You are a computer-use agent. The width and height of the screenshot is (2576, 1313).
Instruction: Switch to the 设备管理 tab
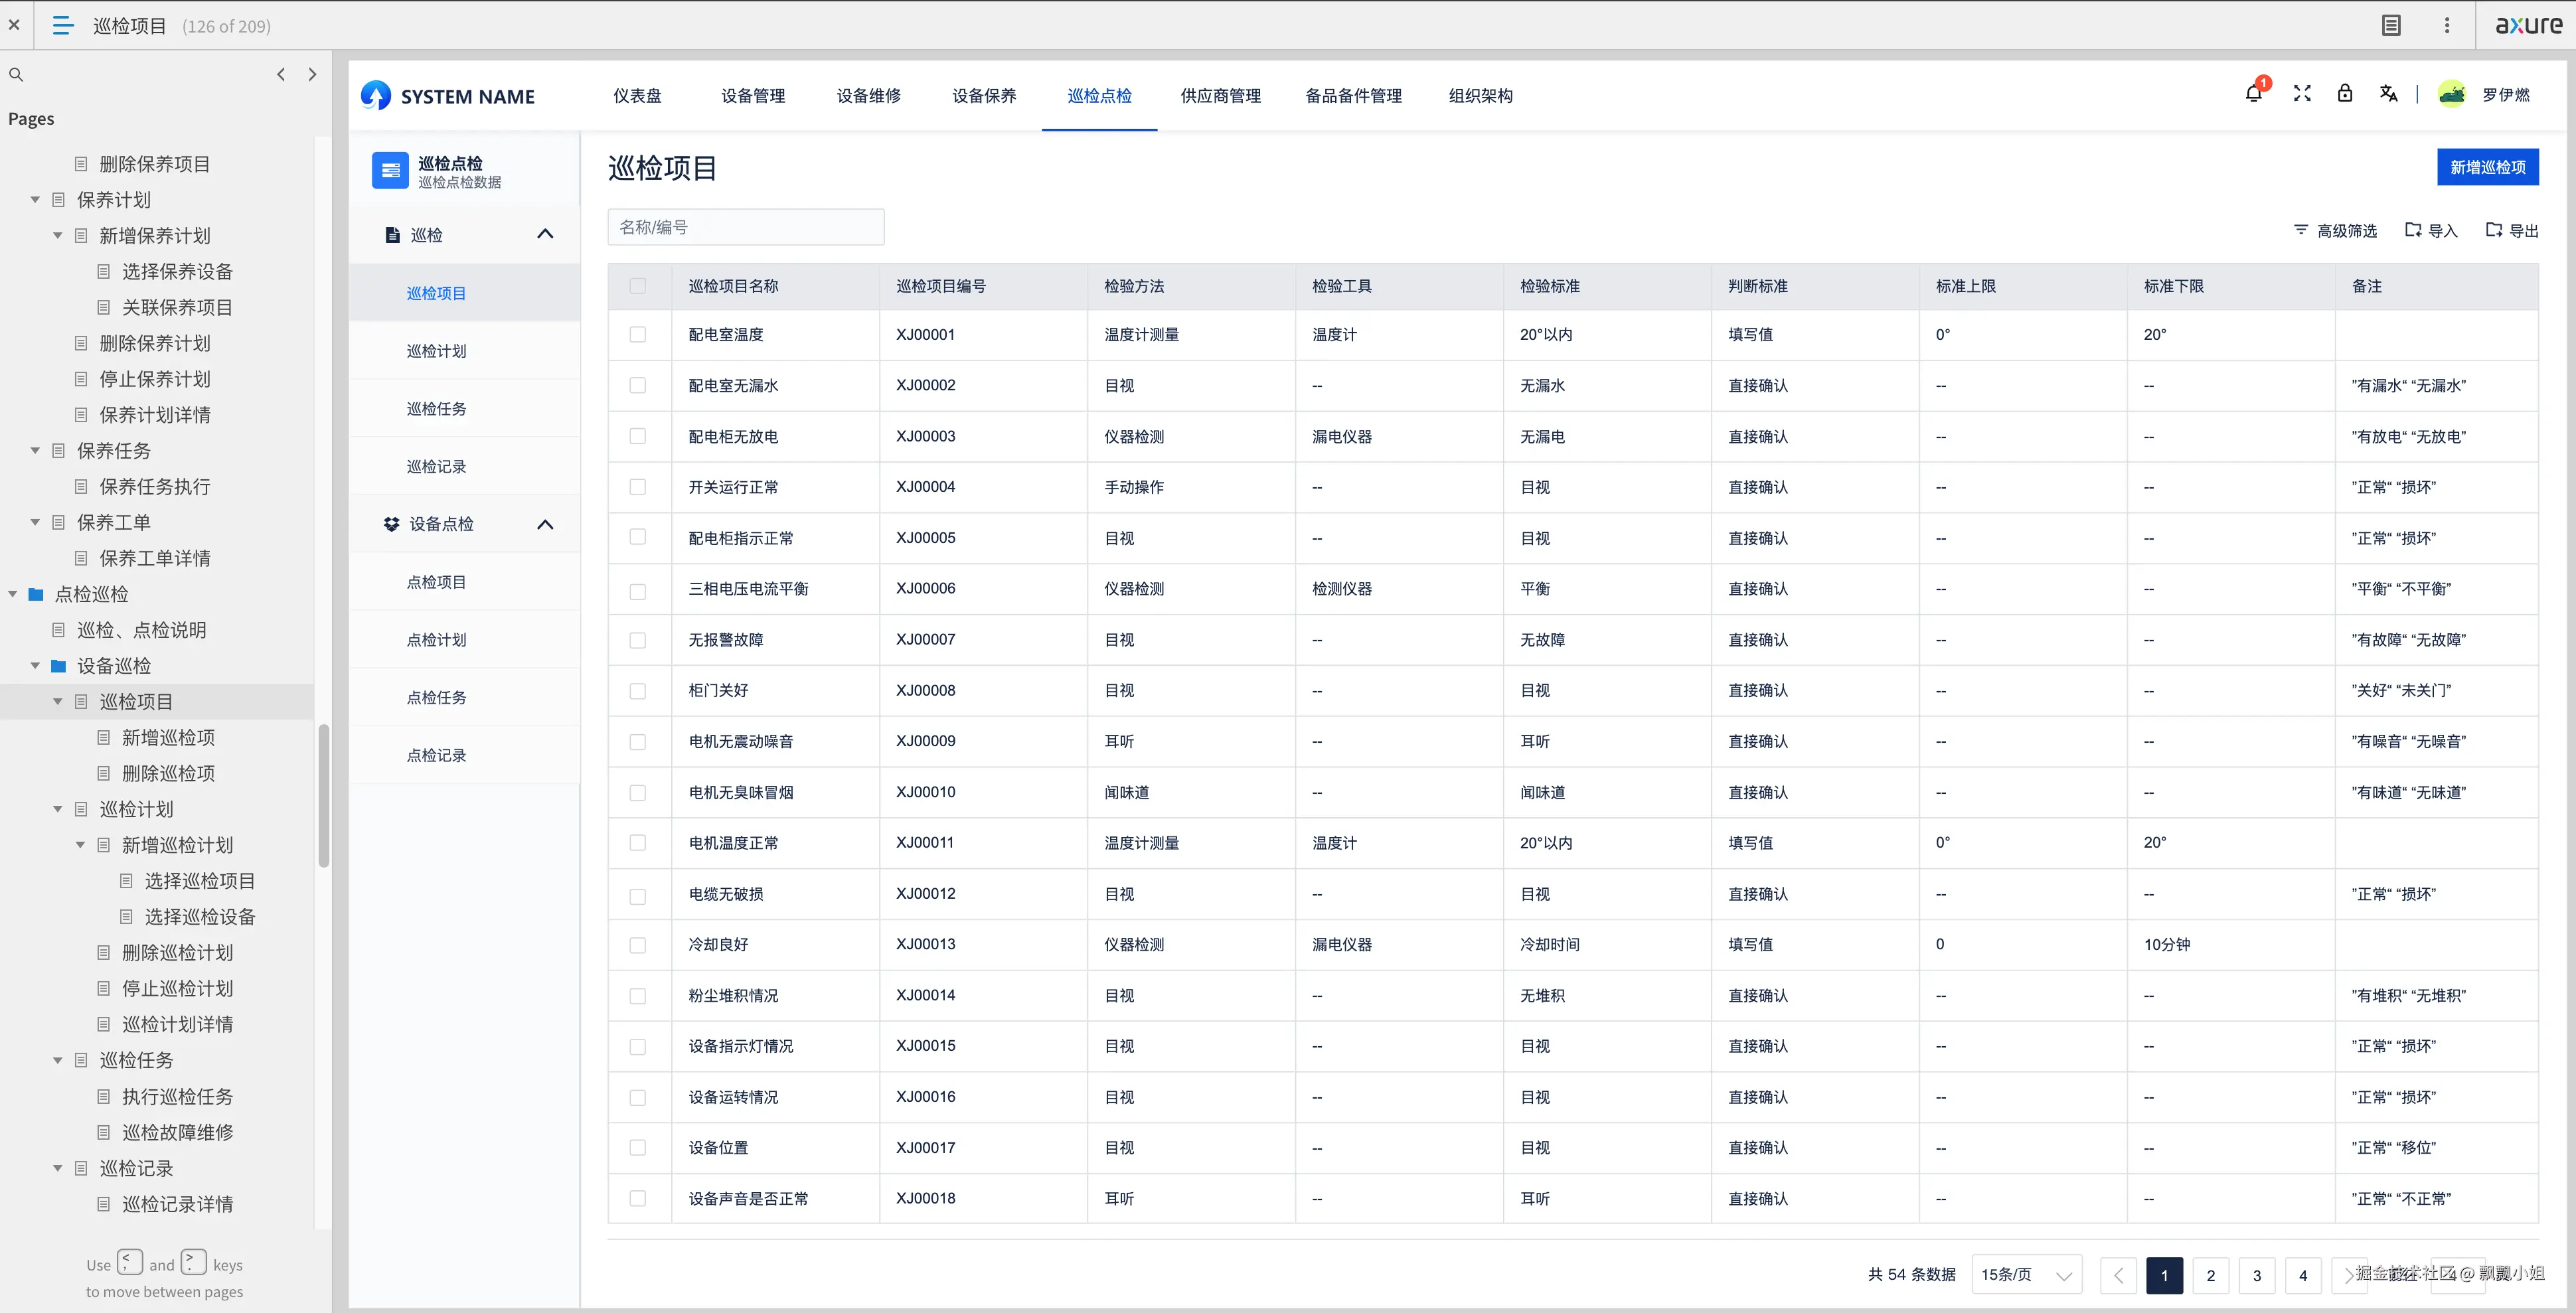(752, 95)
